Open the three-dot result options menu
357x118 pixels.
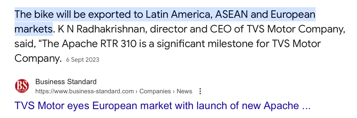pyautogui.click(x=200, y=91)
